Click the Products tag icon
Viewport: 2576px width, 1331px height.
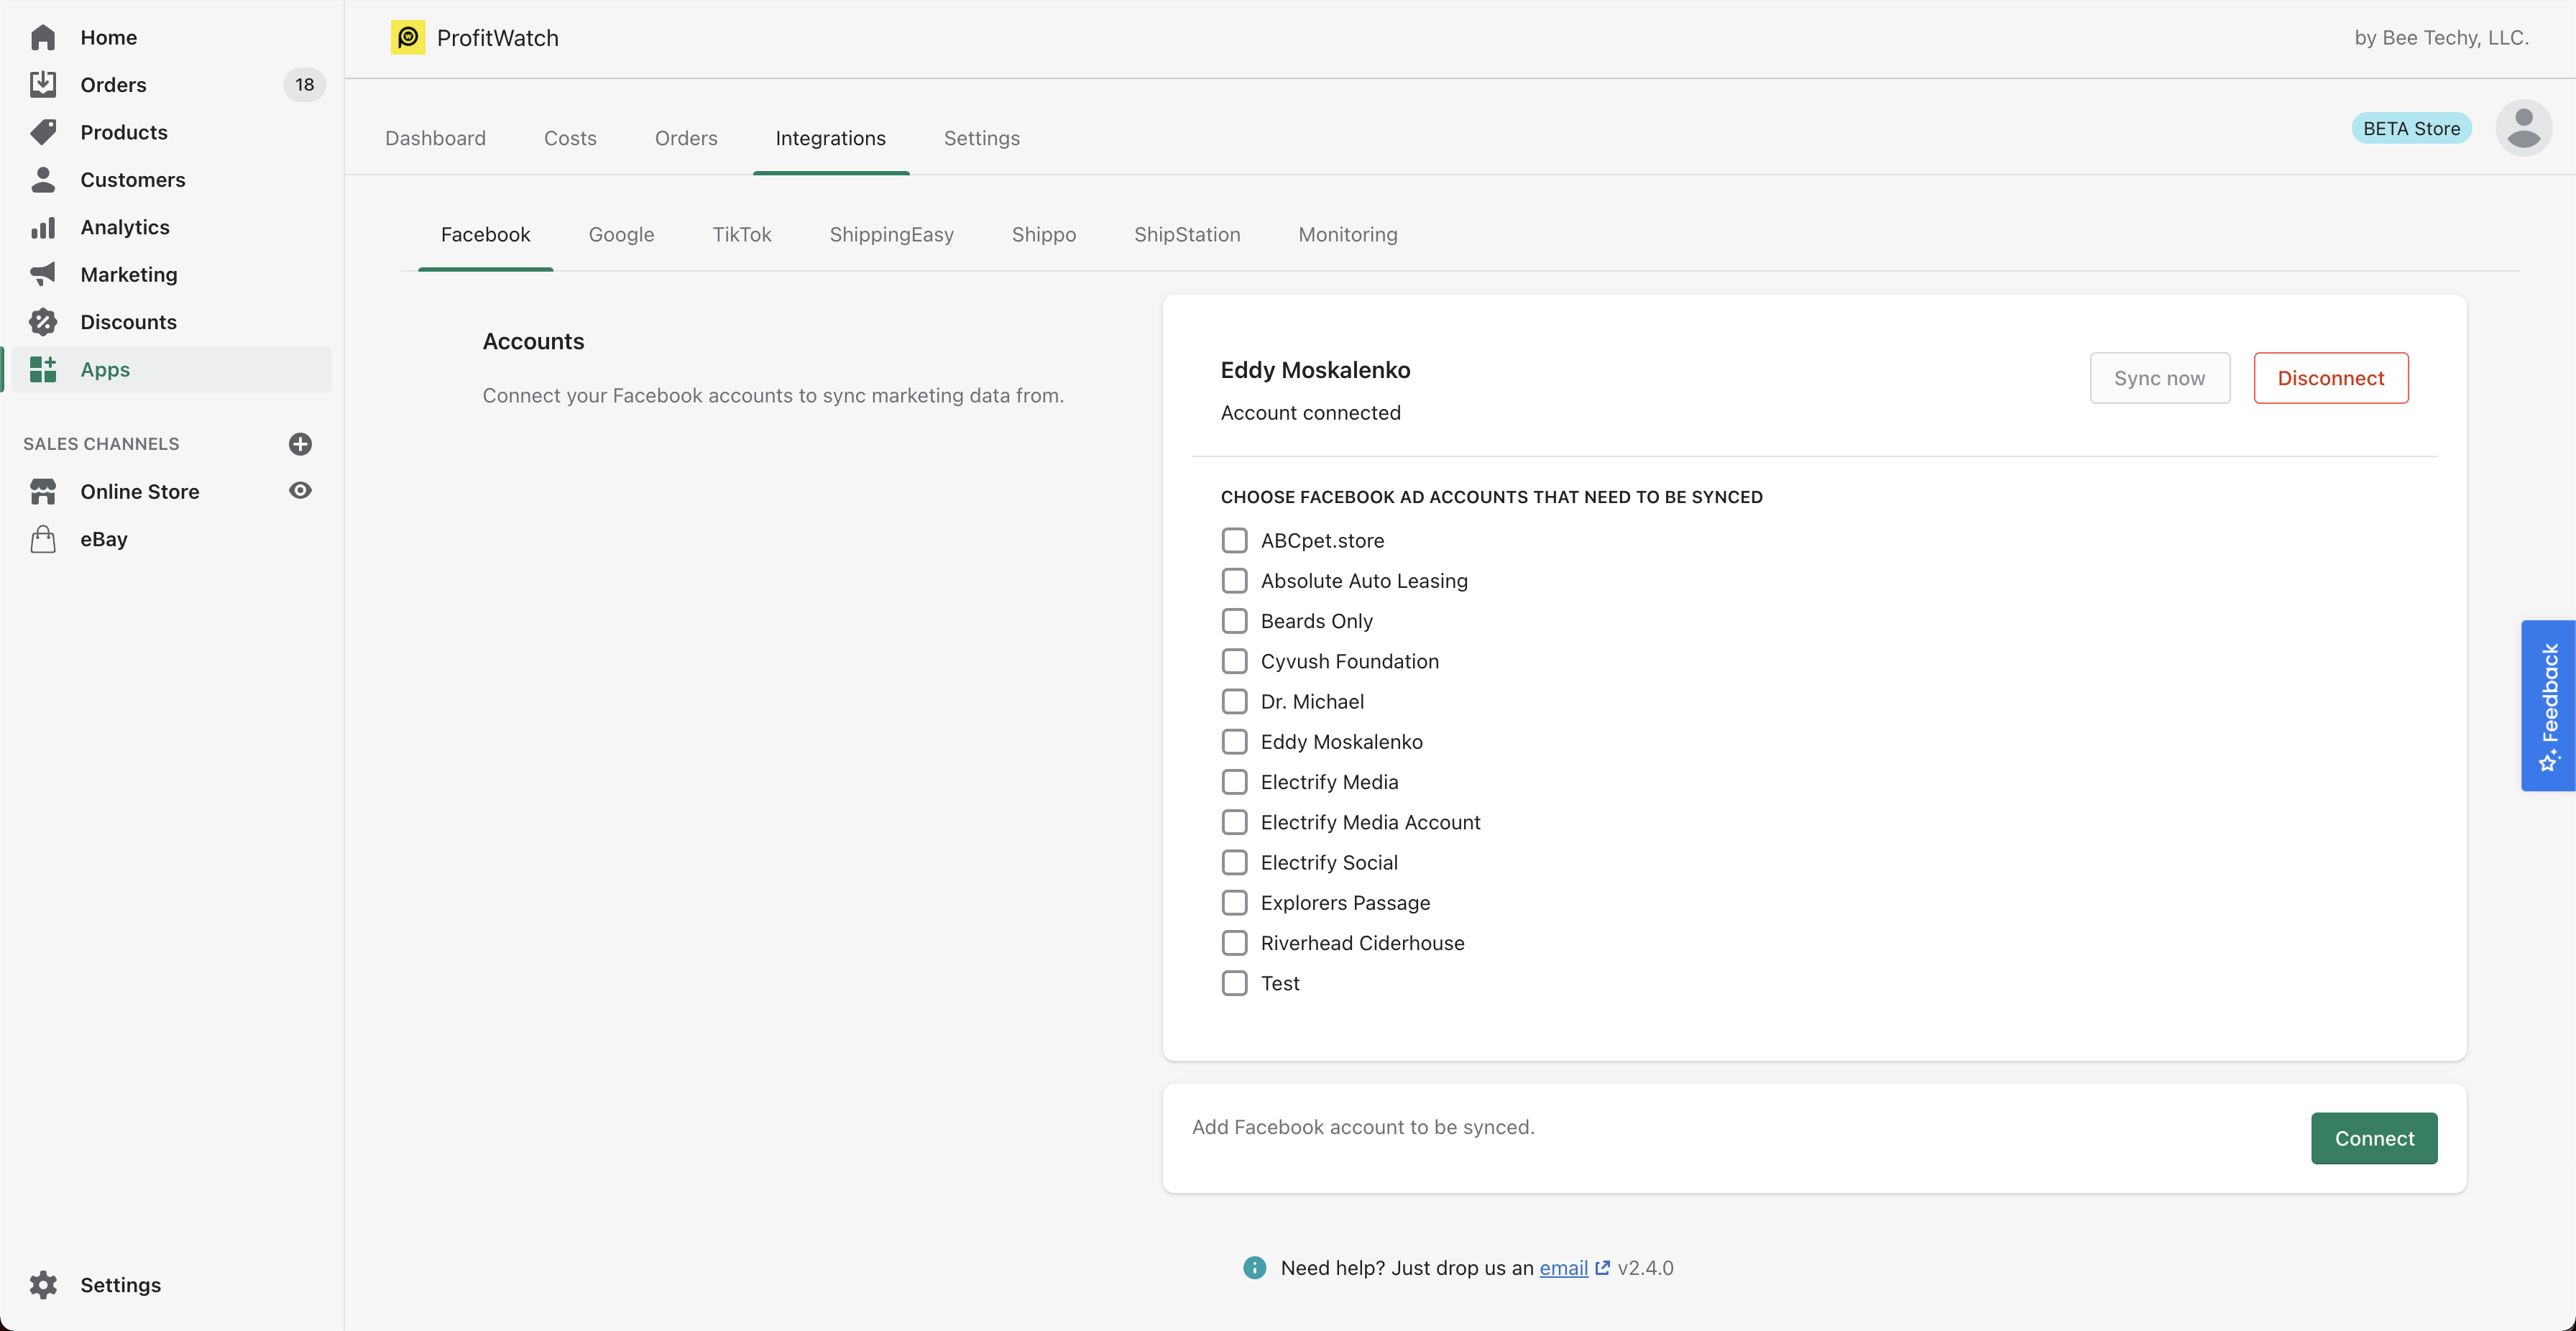(43, 132)
